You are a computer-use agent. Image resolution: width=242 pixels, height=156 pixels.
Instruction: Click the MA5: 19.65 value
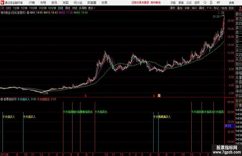36,13
